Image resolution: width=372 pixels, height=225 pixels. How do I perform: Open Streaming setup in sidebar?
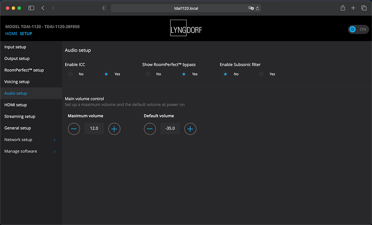coord(31,116)
